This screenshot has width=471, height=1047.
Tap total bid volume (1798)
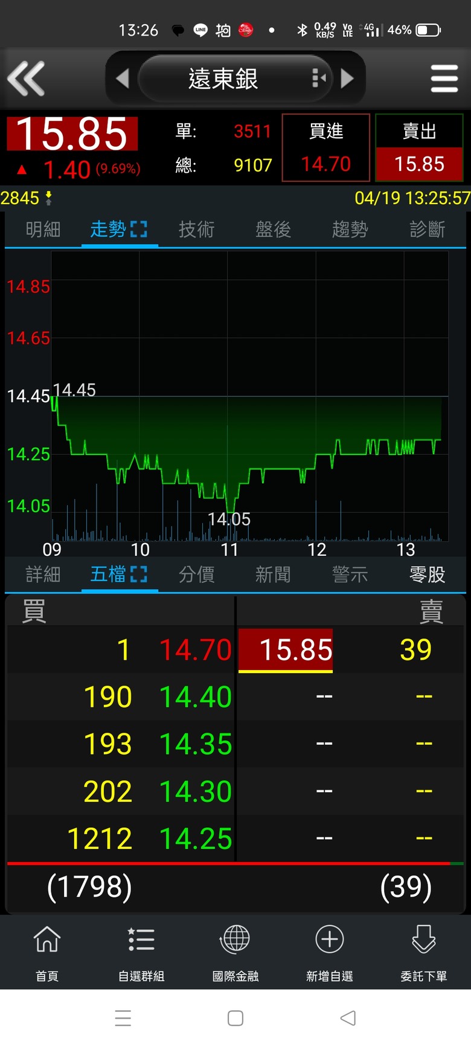click(89, 887)
